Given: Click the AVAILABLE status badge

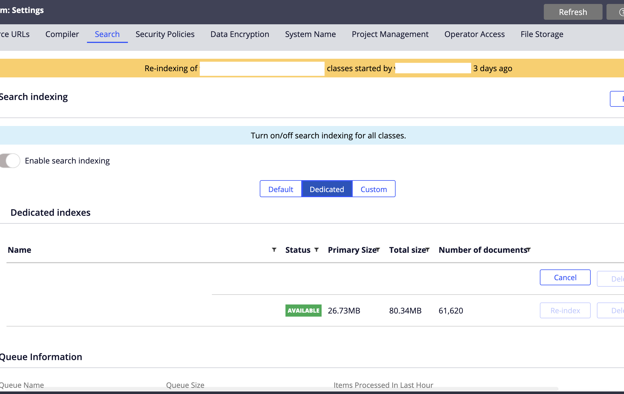Looking at the screenshot, I should coord(303,310).
